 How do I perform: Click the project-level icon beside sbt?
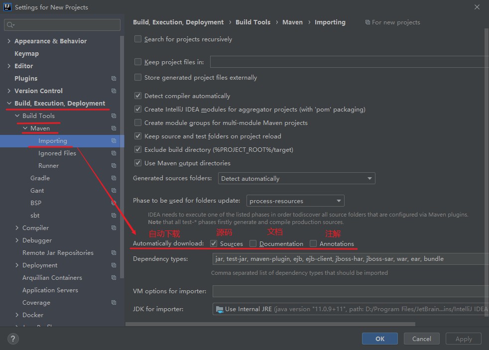[x=114, y=216]
